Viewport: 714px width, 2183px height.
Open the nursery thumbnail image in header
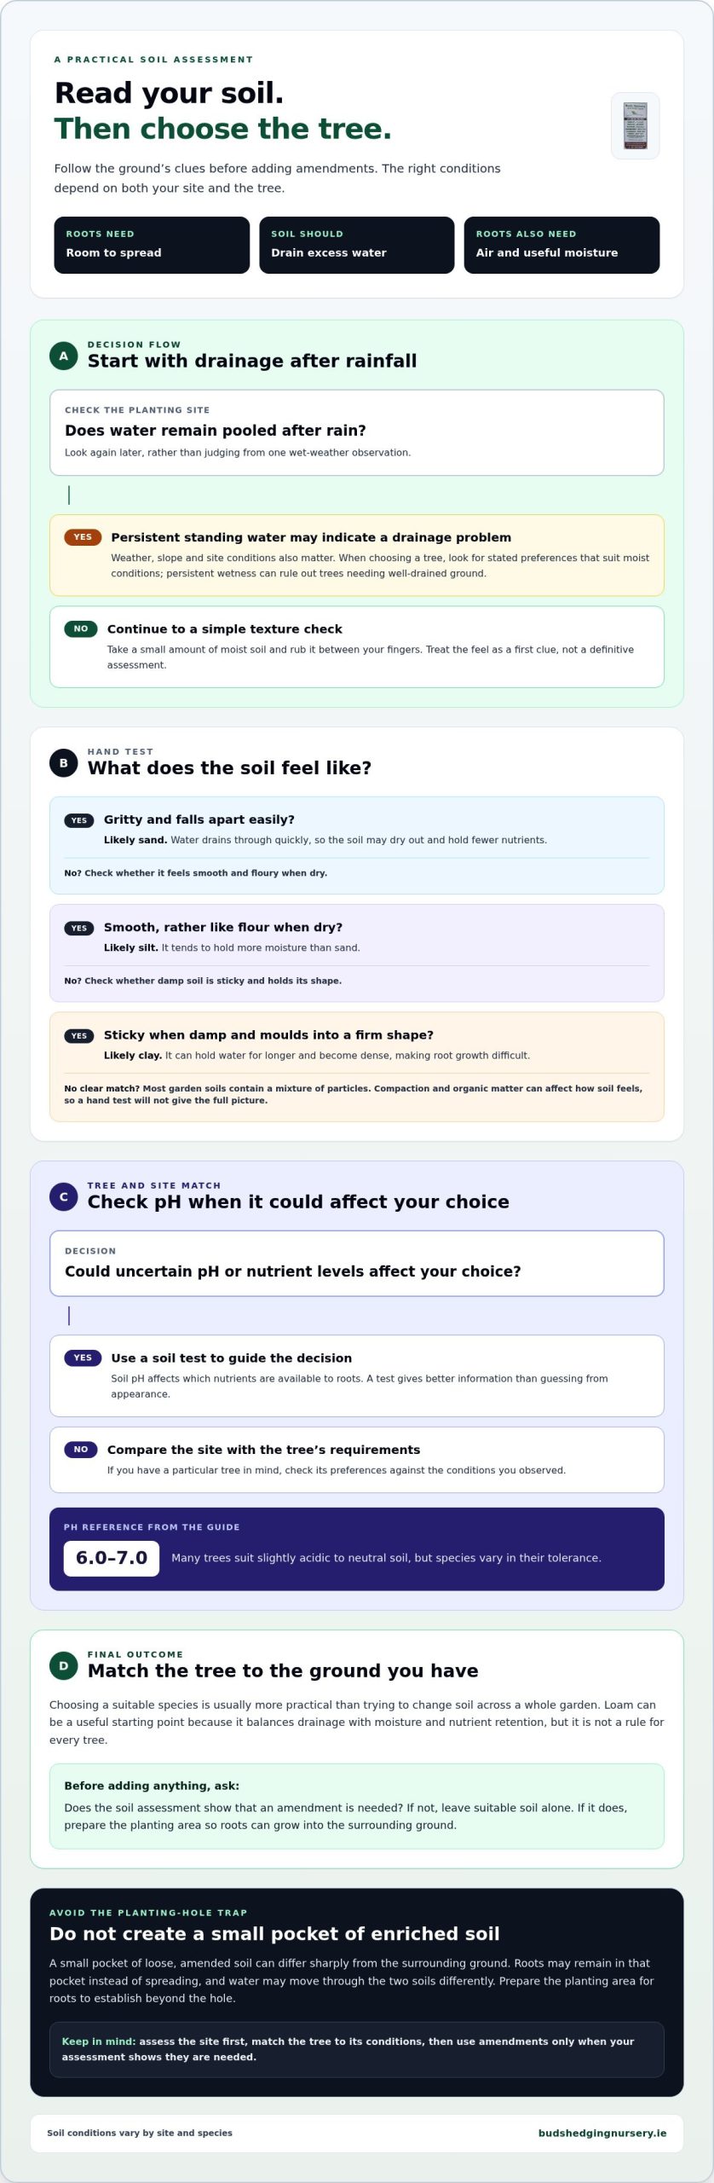pyautogui.click(x=636, y=125)
